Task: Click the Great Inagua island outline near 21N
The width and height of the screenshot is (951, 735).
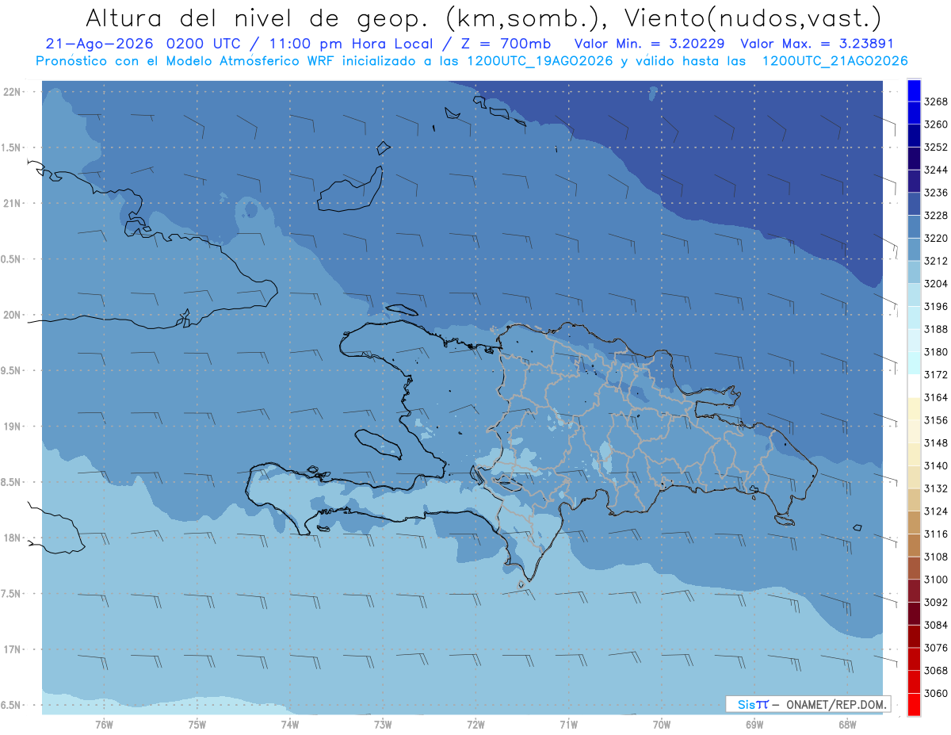Action: point(349,189)
